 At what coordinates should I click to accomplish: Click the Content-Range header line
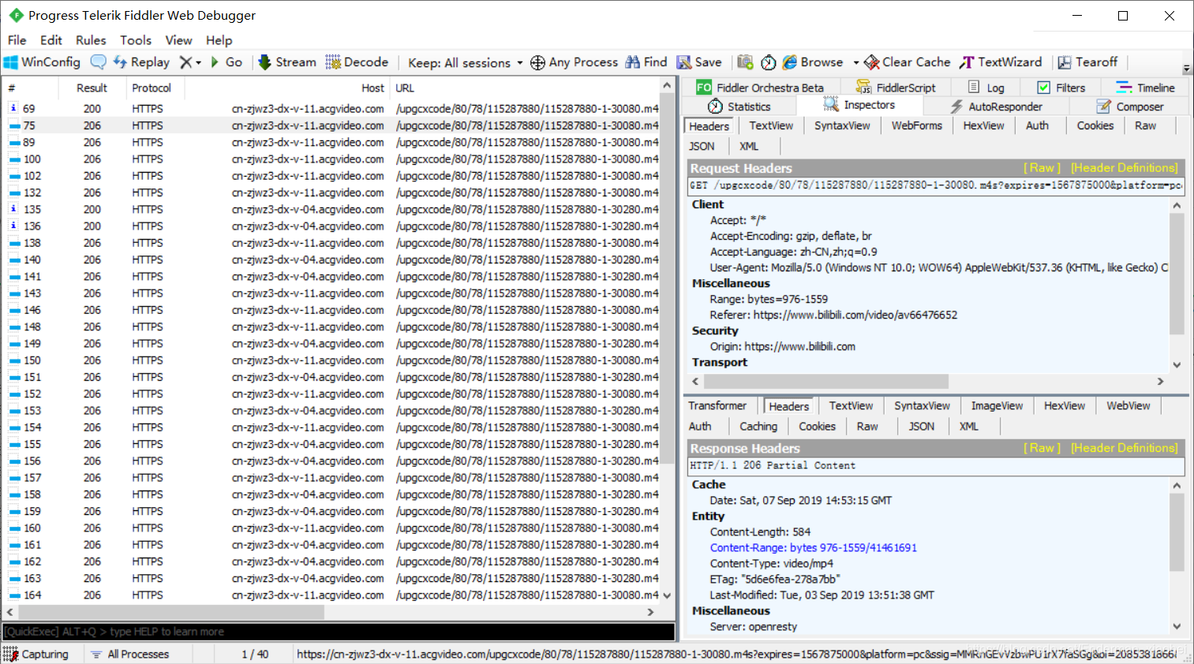tap(813, 547)
